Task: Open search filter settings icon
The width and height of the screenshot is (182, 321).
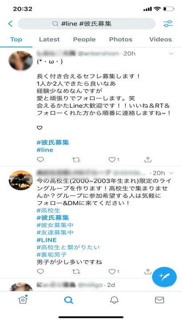Action: coord(168,24)
